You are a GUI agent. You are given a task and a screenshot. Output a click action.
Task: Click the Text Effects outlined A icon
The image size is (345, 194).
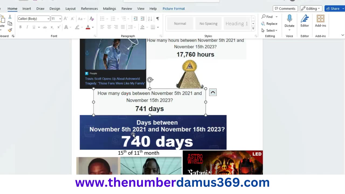(66, 27)
